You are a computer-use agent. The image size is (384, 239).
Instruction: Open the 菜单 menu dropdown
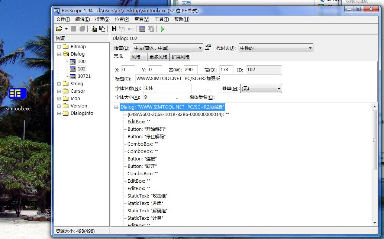[x=279, y=88]
